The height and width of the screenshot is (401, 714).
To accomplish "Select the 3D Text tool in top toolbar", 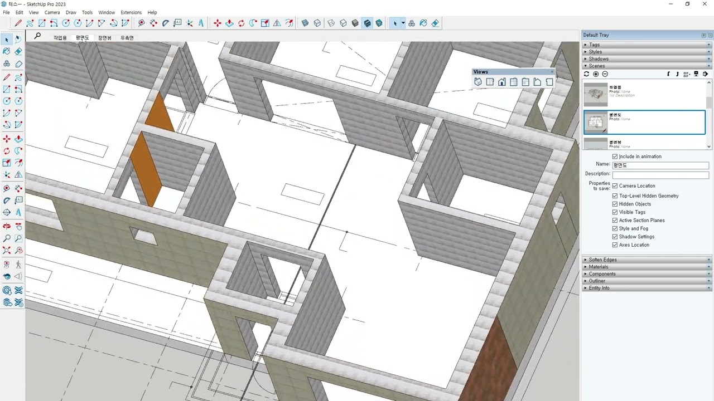I will click(x=201, y=23).
